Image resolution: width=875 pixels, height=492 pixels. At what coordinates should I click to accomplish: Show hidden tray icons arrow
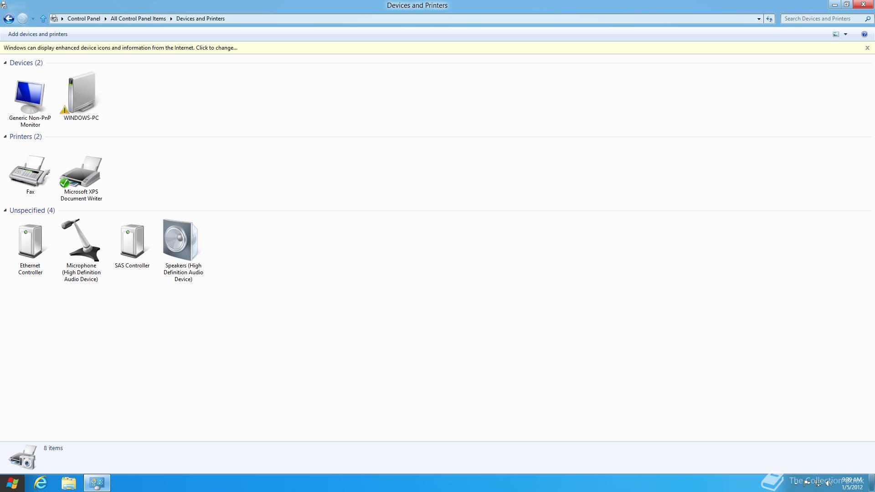(796, 483)
